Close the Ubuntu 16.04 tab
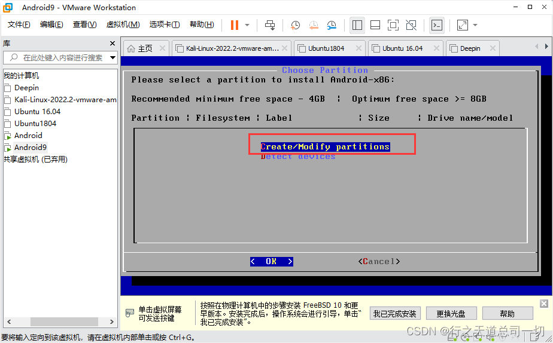Viewport: 553px width, 343px height. pos(437,48)
